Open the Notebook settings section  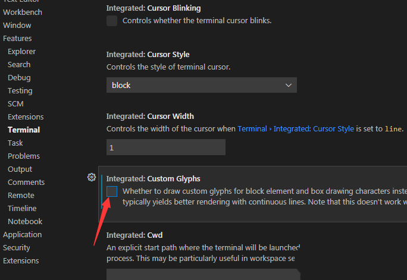25,222
